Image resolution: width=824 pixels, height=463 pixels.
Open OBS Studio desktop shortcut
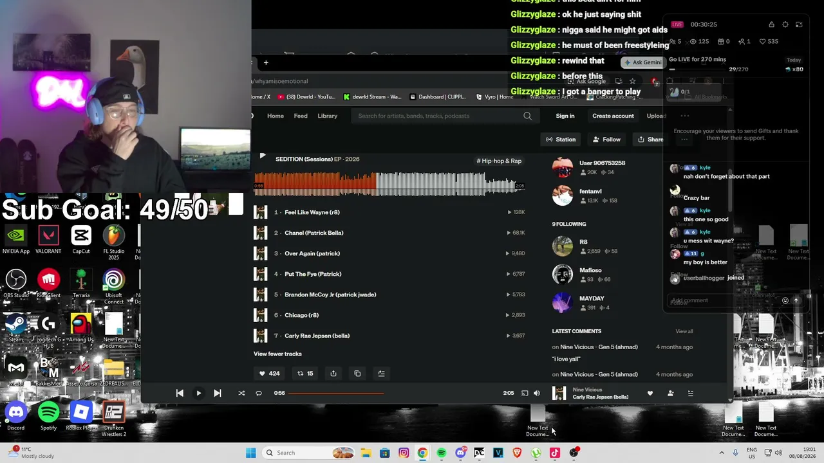15,284
